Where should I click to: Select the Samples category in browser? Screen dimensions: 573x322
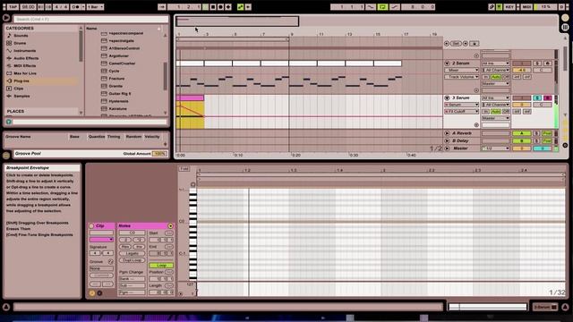pyautogui.click(x=21, y=96)
